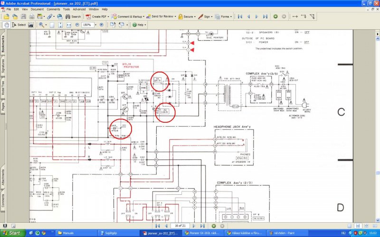Open the Document menu

[x=37, y=9]
